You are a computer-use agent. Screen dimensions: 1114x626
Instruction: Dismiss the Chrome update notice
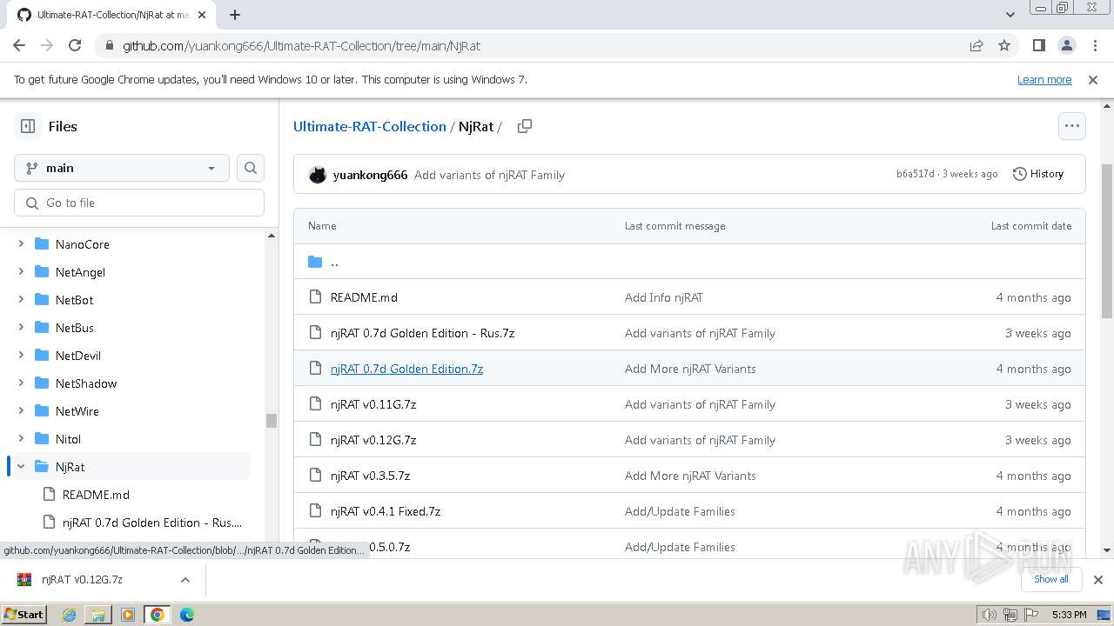tap(1093, 79)
